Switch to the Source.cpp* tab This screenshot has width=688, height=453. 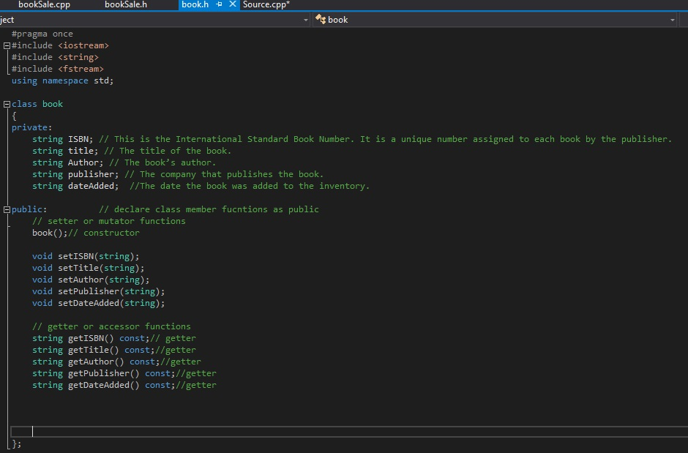tap(266, 4)
